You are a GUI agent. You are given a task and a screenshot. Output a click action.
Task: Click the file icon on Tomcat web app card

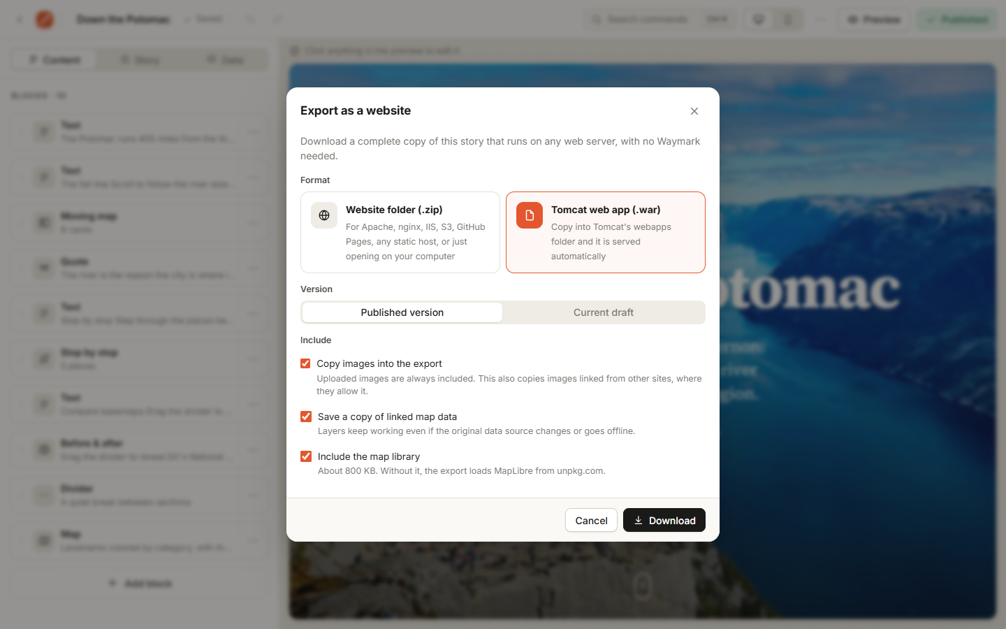pyautogui.click(x=530, y=215)
